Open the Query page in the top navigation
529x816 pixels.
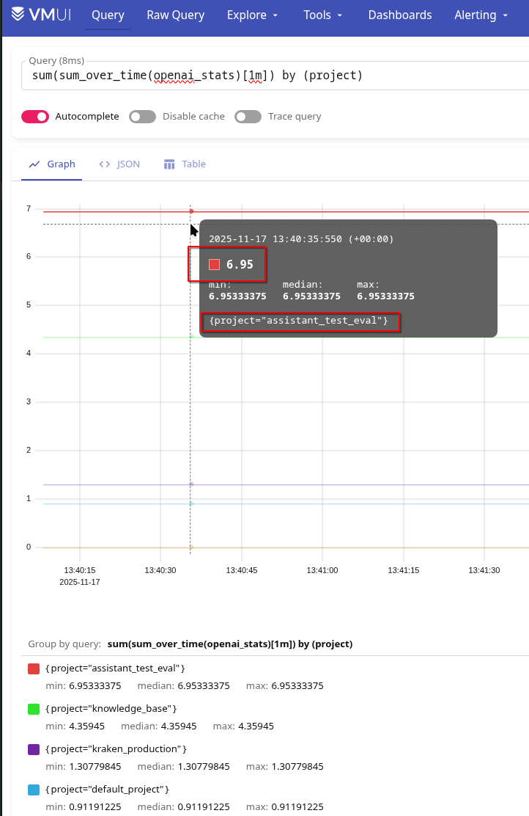coord(108,15)
